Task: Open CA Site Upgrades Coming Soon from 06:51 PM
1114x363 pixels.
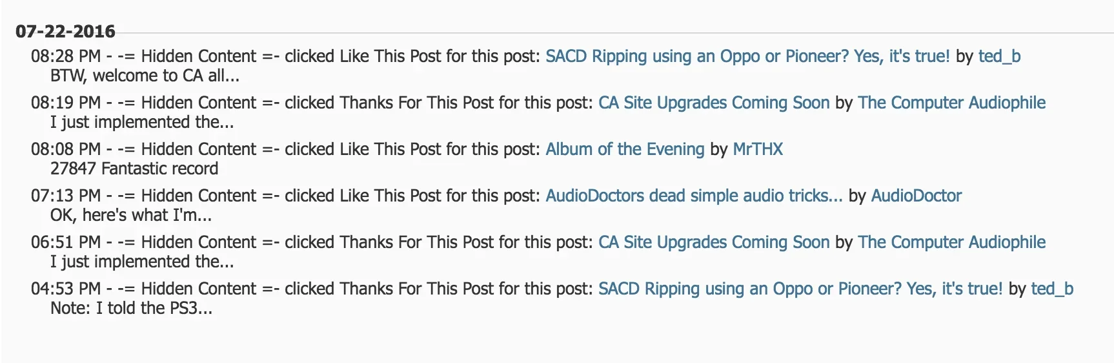Action: pos(714,242)
